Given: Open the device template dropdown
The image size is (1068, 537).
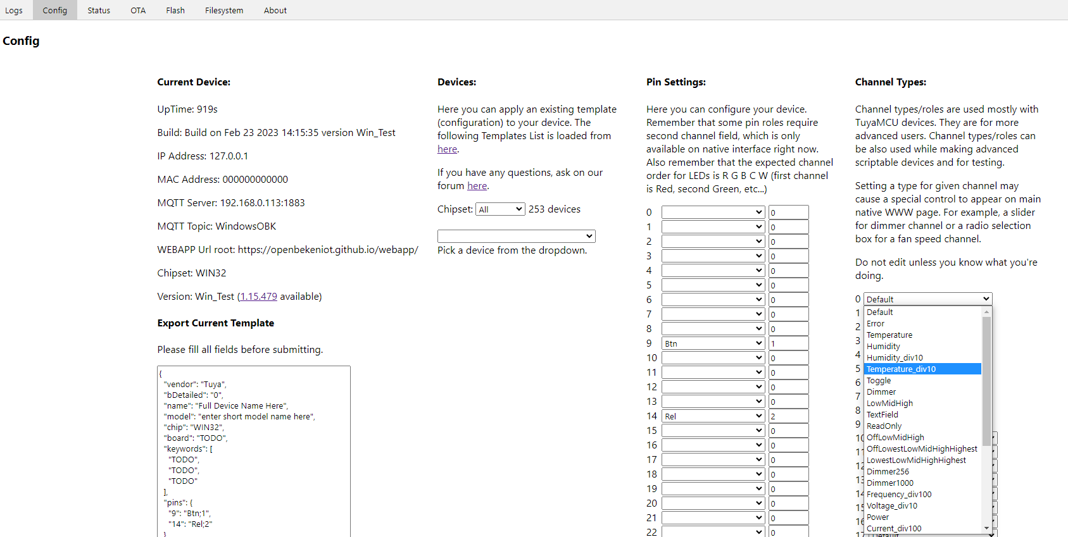Looking at the screenshot, I should [517, 236].
